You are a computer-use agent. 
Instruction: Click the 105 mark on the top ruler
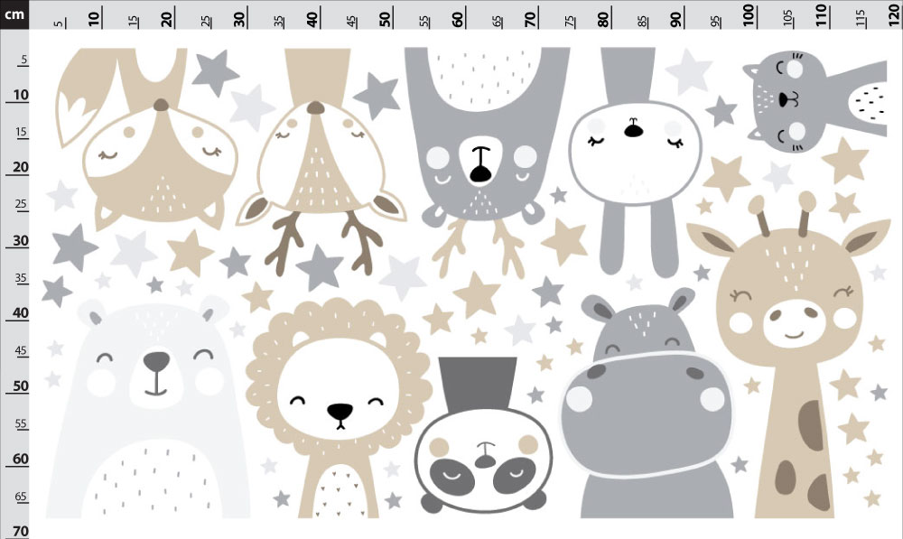(787, 20)
